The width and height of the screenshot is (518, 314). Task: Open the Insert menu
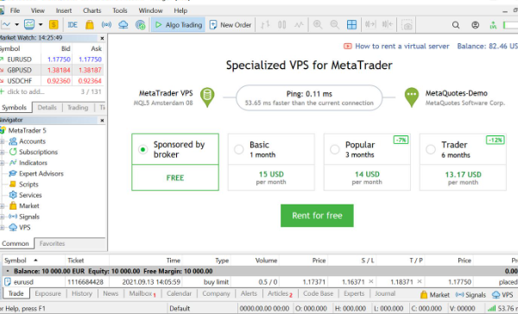(63, 10)
